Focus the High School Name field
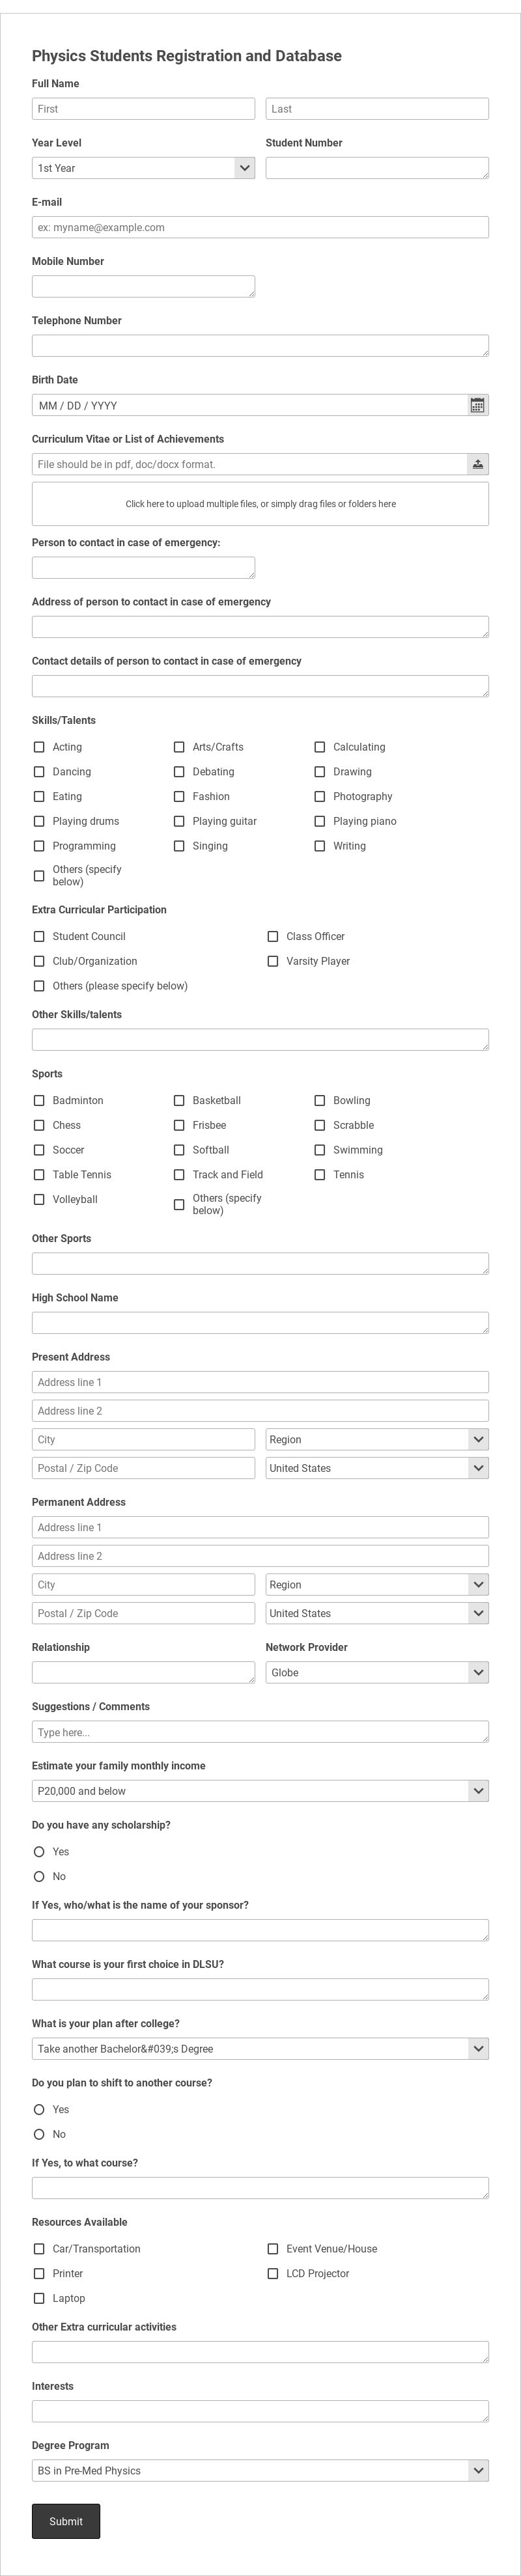 click(260, 1323)
